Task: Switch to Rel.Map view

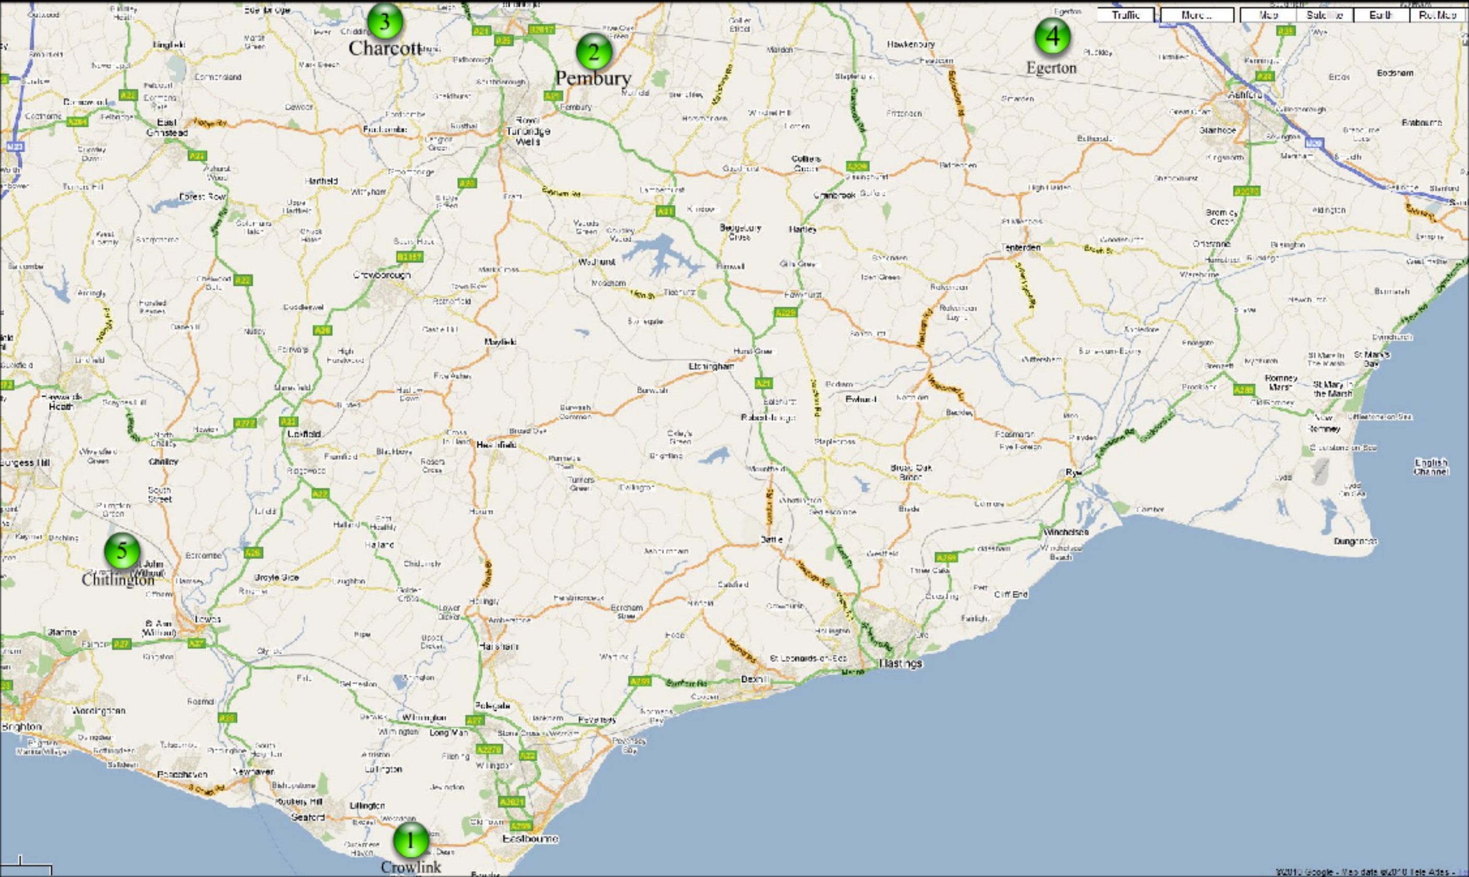Action: click(x=1439, y=15)
